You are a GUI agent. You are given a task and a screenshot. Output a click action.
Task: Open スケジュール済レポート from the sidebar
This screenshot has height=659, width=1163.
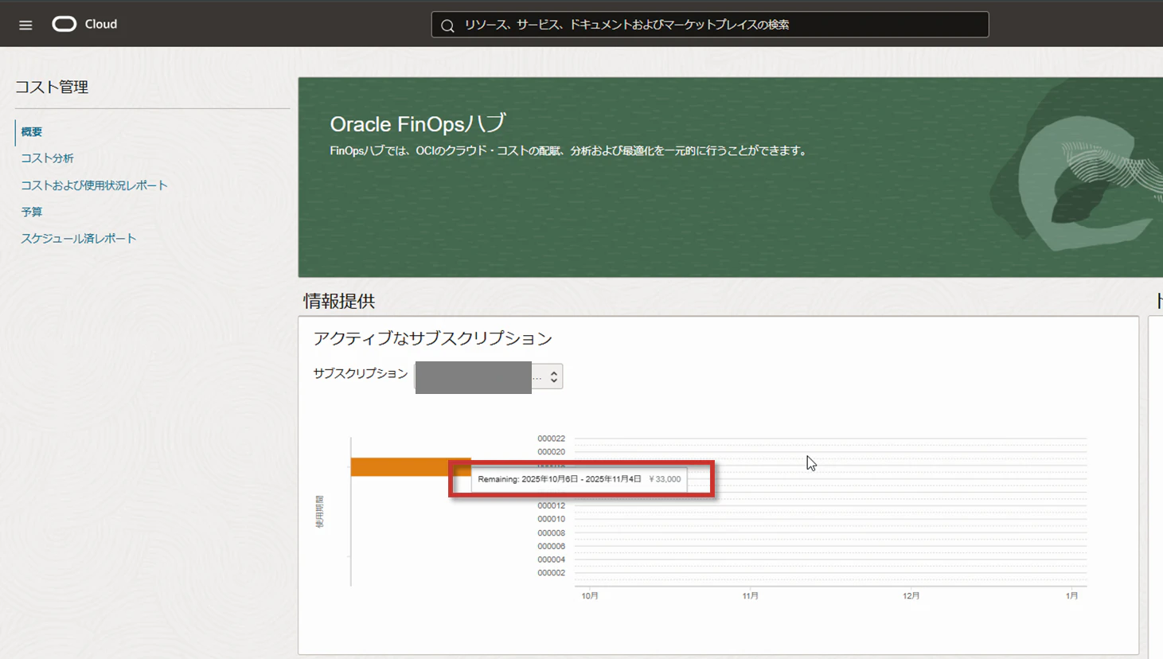(79, 239)
